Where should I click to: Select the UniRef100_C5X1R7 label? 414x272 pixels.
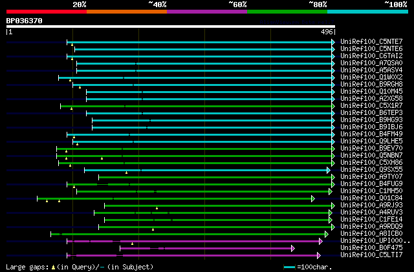pos(371,106)
